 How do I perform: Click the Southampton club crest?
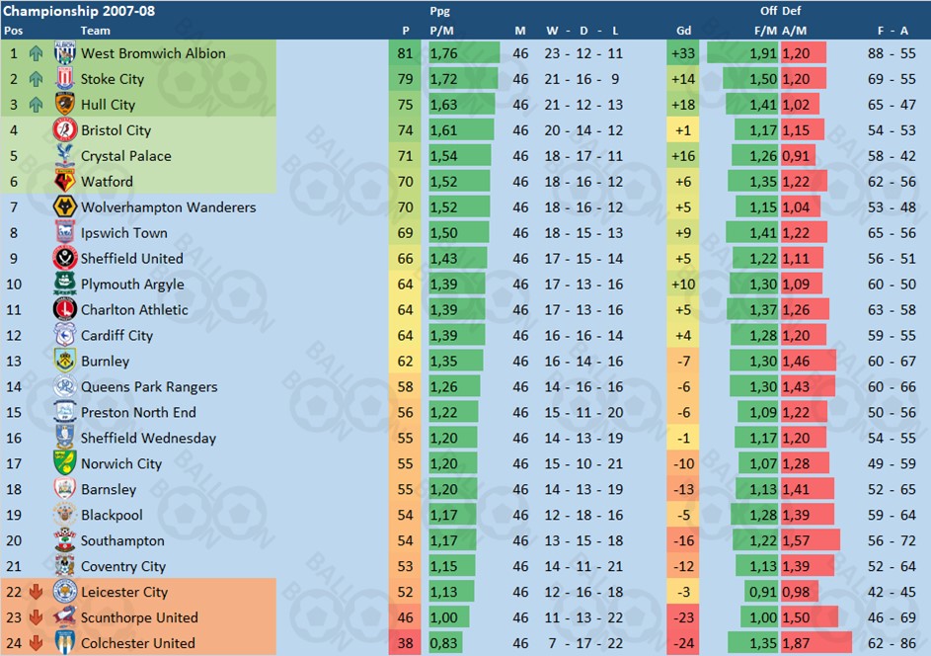pyautogui.click(x=64, y=540)
